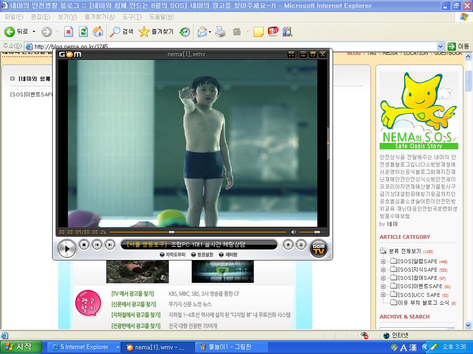Open the mail button dropdown arrow
This screenshot has width=473, height=354.
210,32
